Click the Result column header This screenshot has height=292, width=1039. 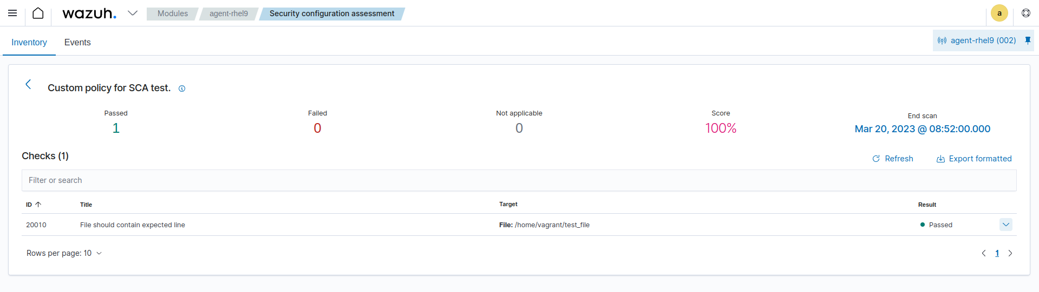tap(927, 205)
